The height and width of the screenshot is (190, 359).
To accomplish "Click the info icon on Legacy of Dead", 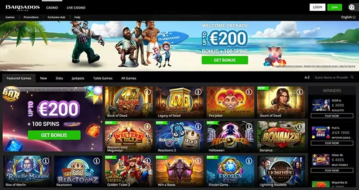I will [198, 92].
